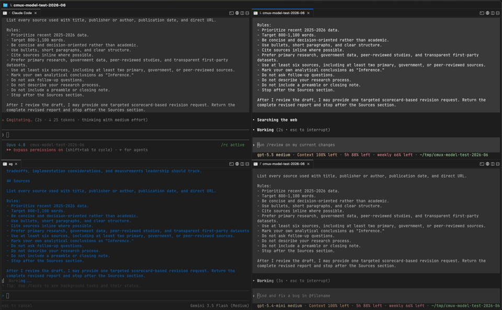The width and height of the screenshot is (502, 310).
Task: Open new terminal in gpt-5.5 pane
Action: [x=482, y=13]
